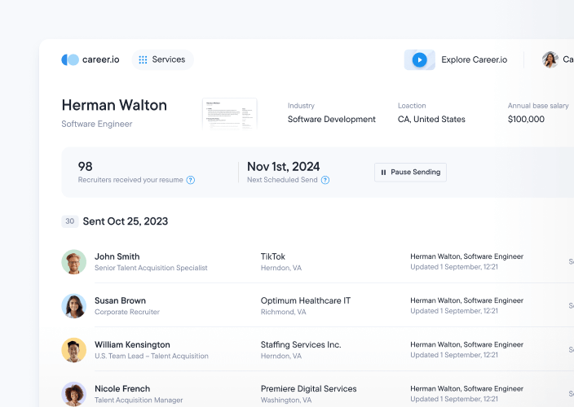The width and height of the screenshot is (574, 407).
Task: Click the Nov 1st, 2024 date
Action: coord(284,167)
